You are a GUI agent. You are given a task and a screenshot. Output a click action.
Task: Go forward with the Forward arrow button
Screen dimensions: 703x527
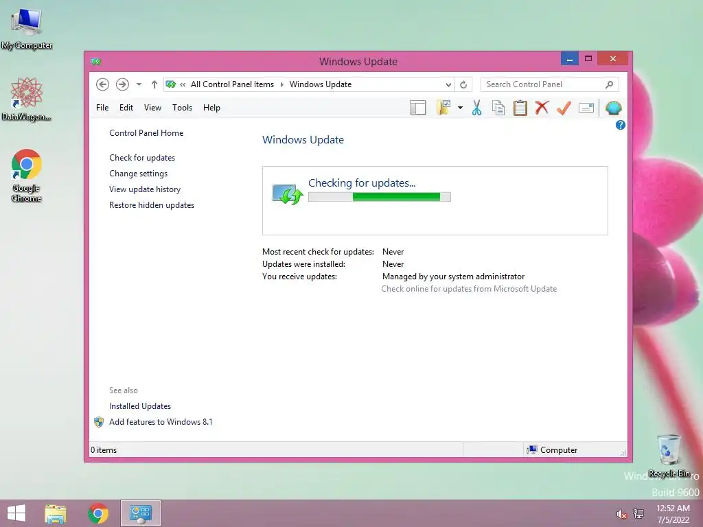[122, 84]
